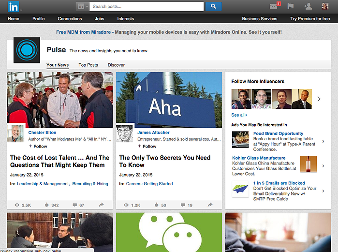This screenshot has height=252, width=338.
Task: Open The Only Two Secrets article title
Action: pyautogui.click(x=165, y=161)
